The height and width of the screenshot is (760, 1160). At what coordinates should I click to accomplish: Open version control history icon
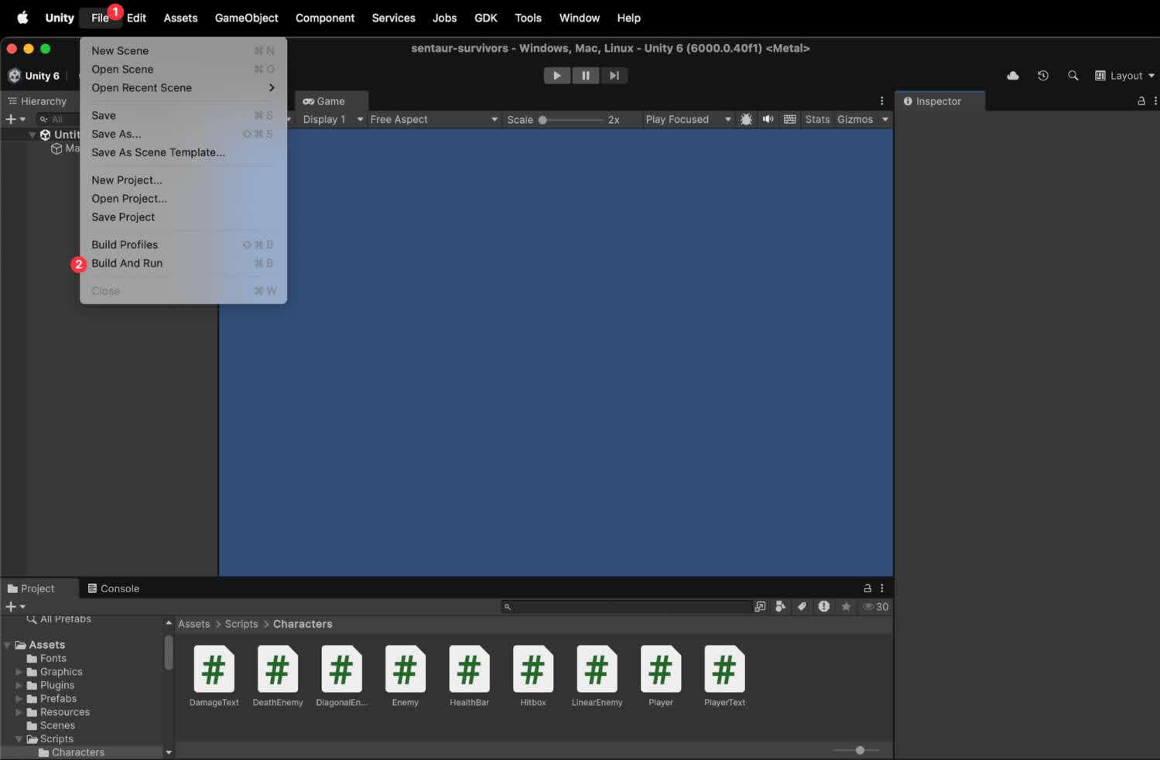point(1042,76)
